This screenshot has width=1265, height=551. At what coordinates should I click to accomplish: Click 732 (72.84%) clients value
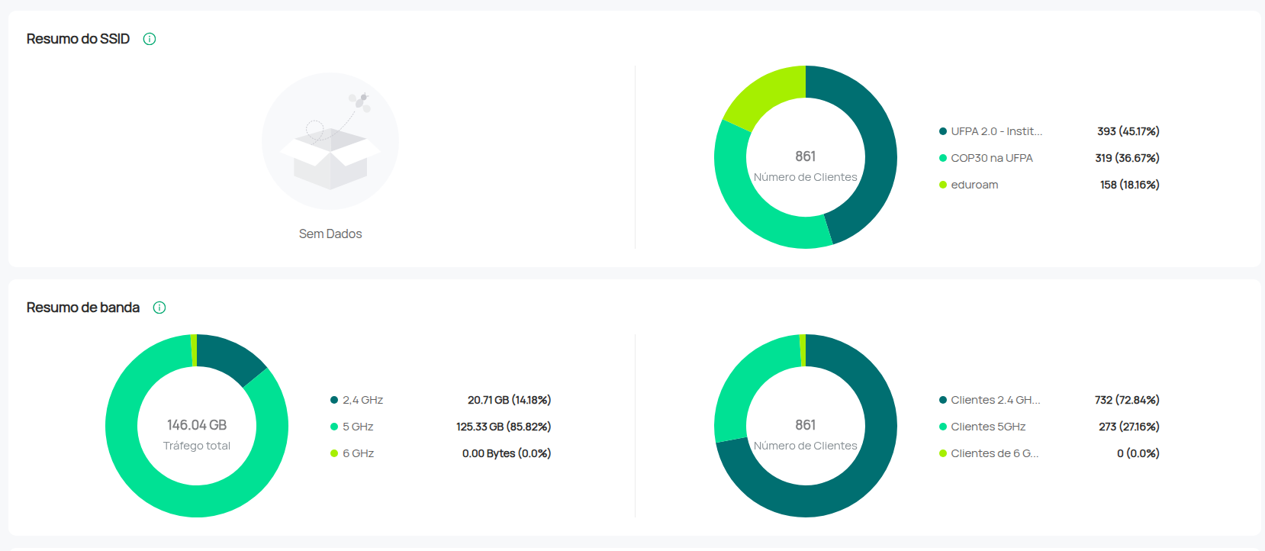point(1127,400)
